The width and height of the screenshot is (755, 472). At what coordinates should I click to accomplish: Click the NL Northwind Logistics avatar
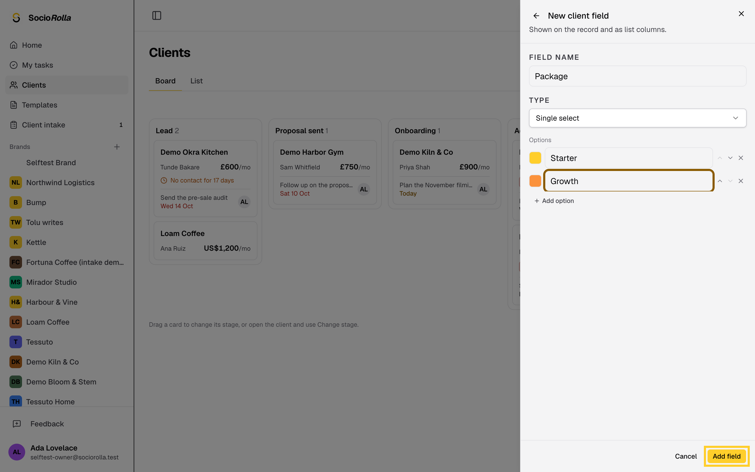pyautogui.click(x=16, y=183)
